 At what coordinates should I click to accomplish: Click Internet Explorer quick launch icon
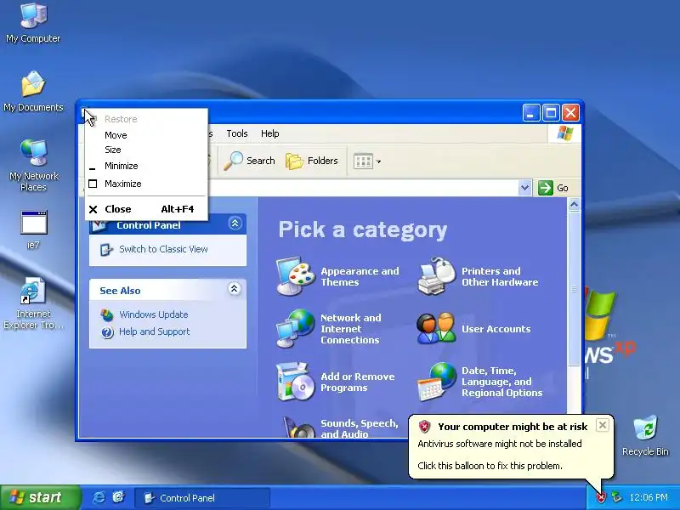pyautogui.click(x=99, y=497)
